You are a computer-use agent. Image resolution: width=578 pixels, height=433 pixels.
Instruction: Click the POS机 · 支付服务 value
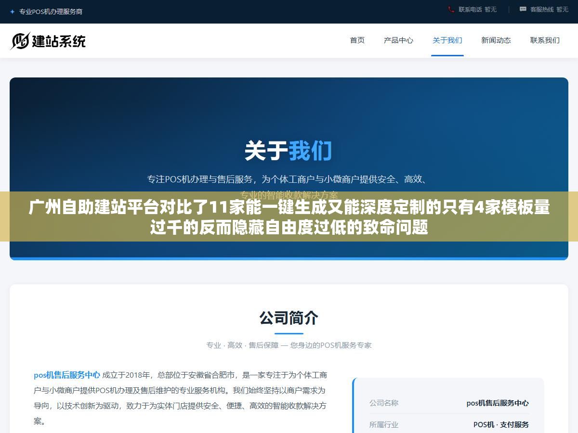click(x=501, y=424)
